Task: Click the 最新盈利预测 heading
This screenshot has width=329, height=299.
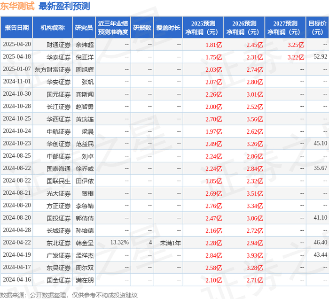Action: pos(64,6)
